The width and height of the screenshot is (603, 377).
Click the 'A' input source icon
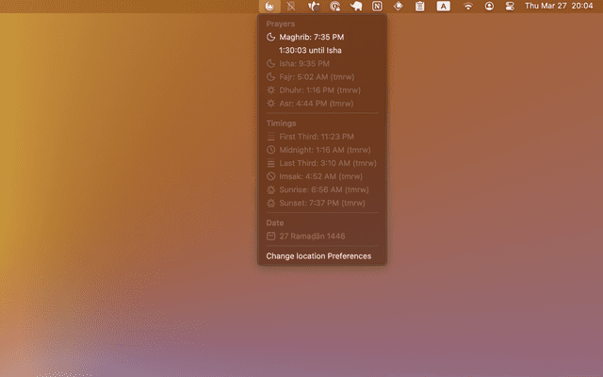click(x=443, y=7)
